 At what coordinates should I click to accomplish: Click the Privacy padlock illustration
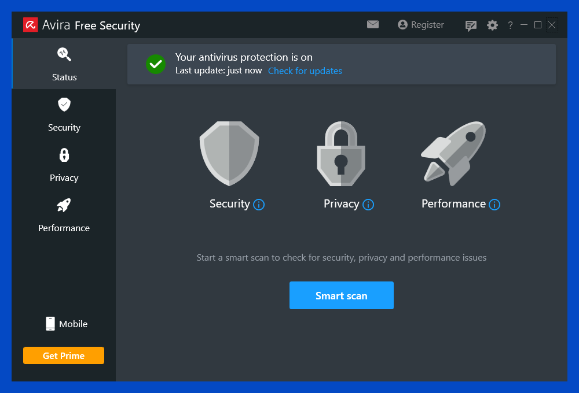341,153
